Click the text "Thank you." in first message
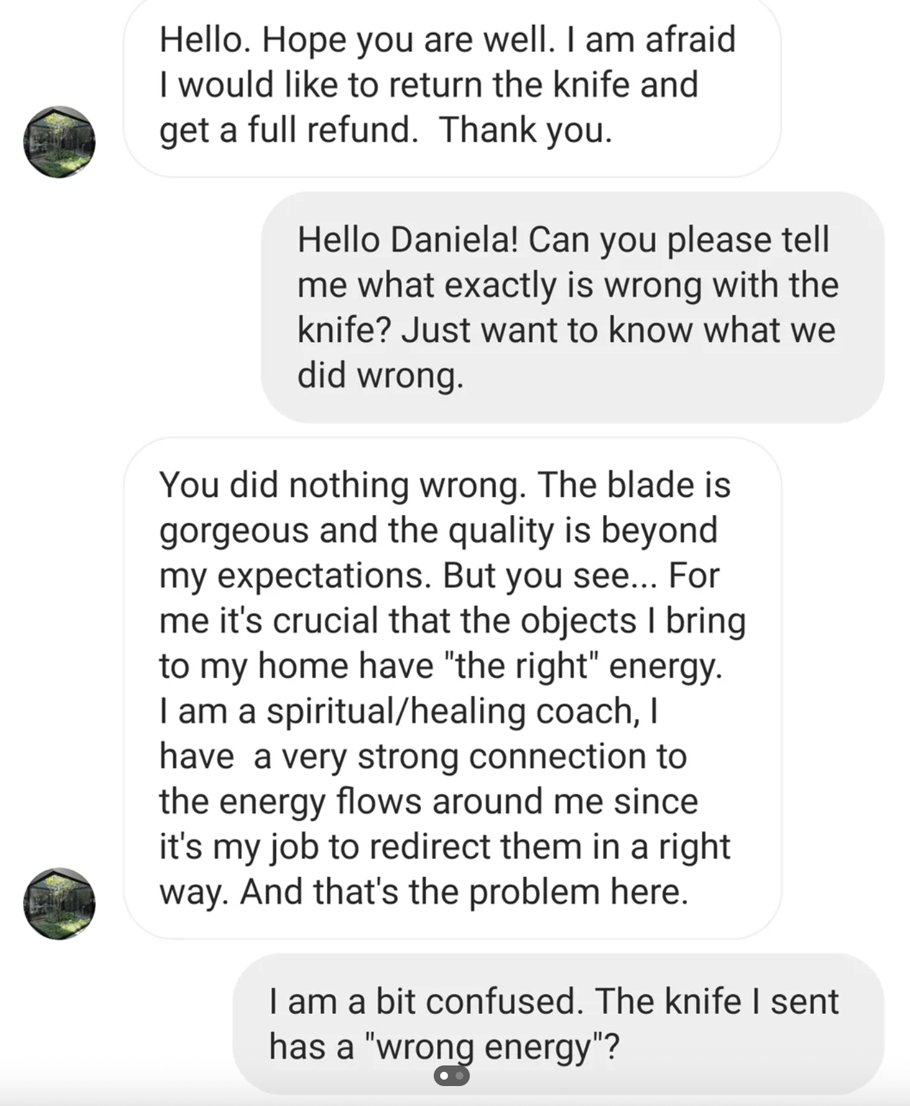Screen dimensions: 910x1106 (x=525, y=130)
